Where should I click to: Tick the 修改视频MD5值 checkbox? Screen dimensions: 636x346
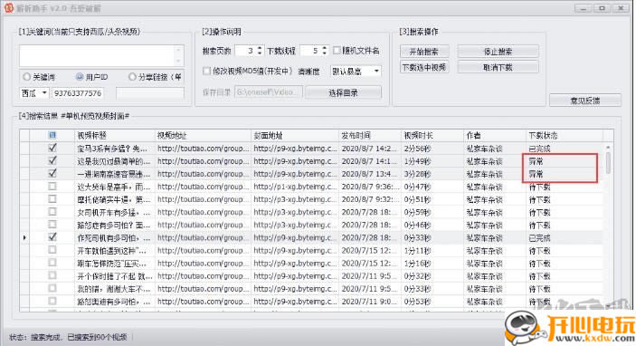[206, 71]
